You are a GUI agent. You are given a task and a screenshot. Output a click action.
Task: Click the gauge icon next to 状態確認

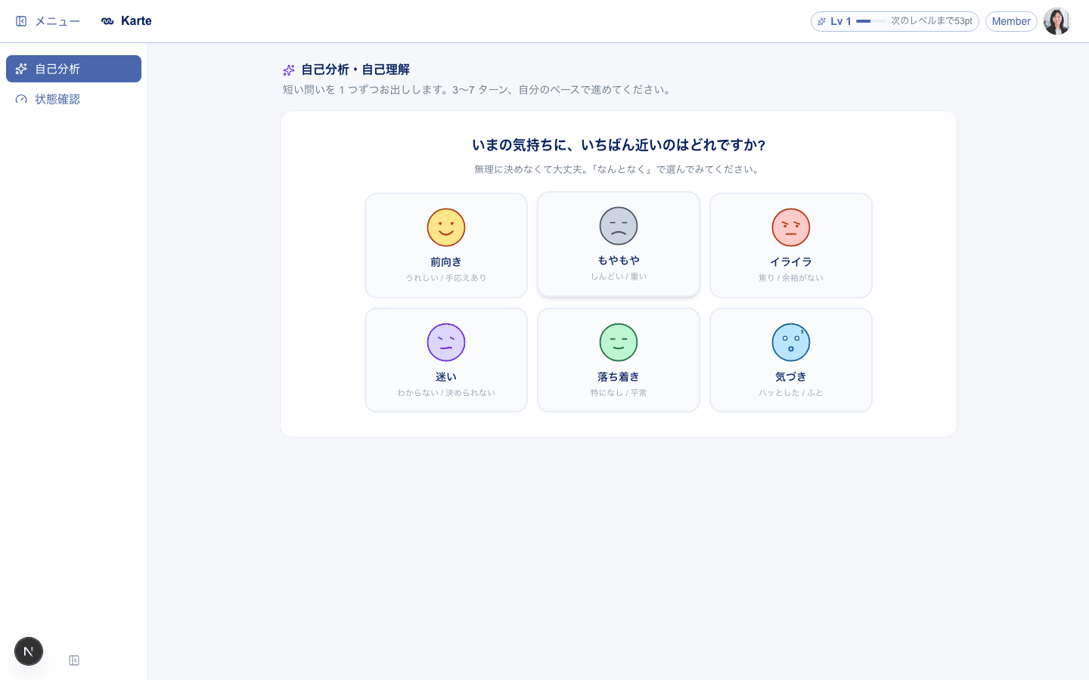coord(21,99)
